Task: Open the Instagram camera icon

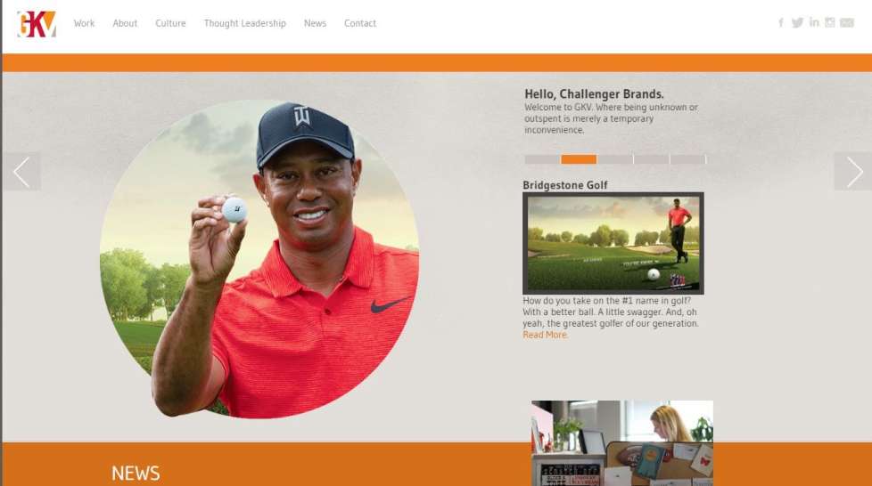Action: (x=830, y=22)
